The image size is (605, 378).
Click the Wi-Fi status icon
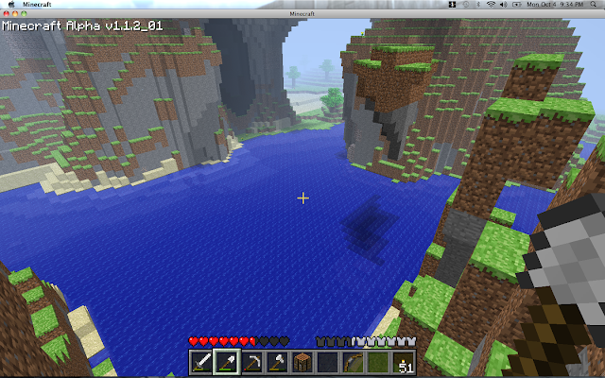click(491, 4)
